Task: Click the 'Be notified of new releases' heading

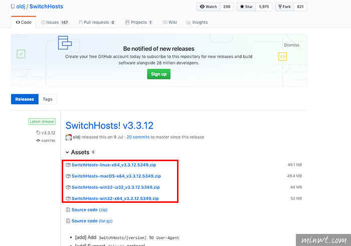Action: point(159,49)
